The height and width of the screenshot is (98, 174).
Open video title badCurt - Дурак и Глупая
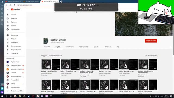pyautogui.click(x=126, y=71)
